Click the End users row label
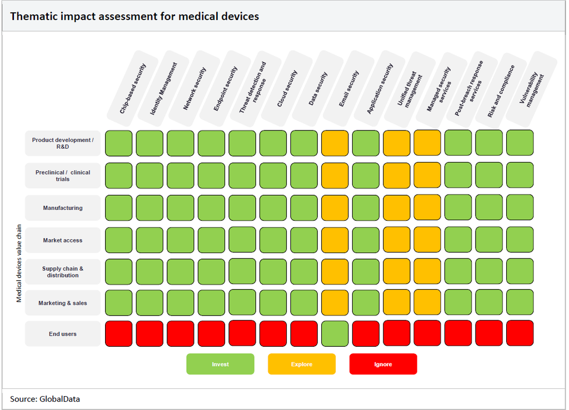This screenshot has height=410, width=569. pyautogui.click(x=63, y=334)
